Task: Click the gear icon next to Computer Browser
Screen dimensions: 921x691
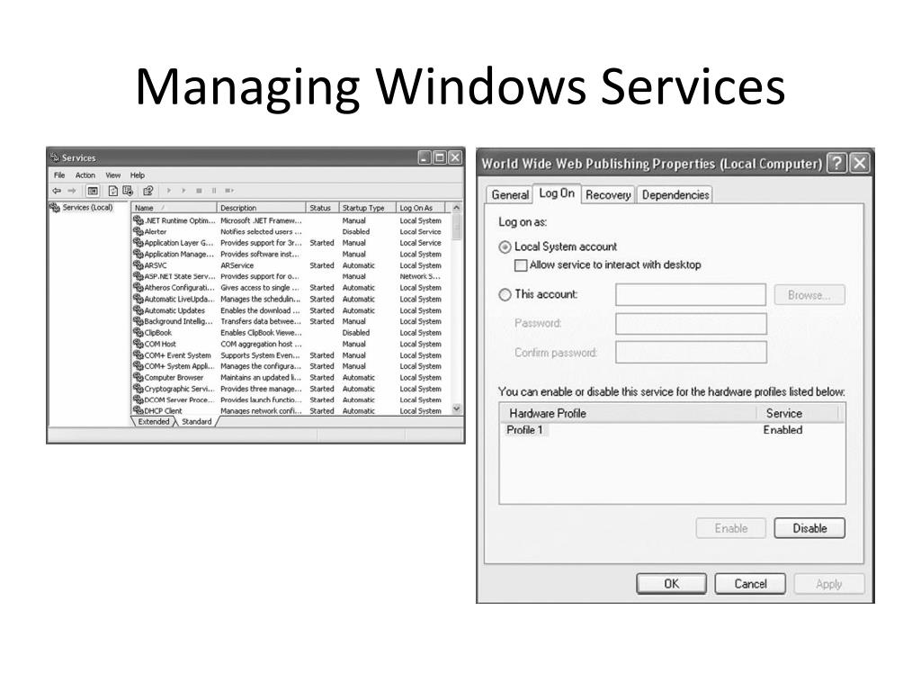Action: [x=139, y=377]
